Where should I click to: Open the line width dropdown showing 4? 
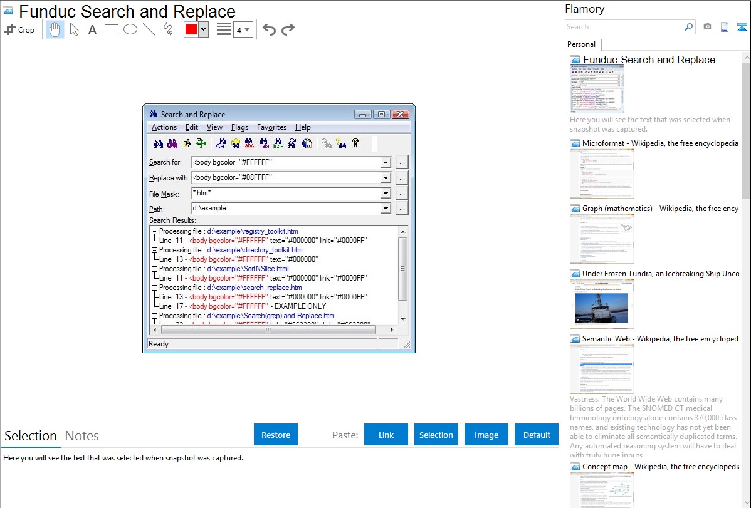[x=243, y=30]
